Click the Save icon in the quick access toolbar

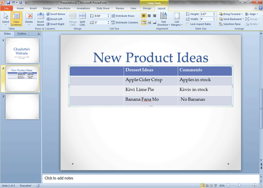[x=8, y=3]
